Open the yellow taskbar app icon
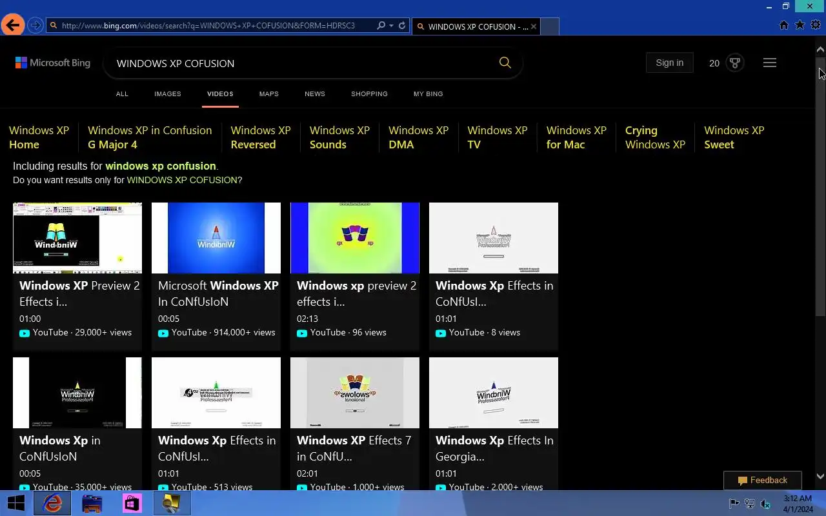Viewport: 826px width, 516px height. pyautogui.click(x=172, y=503)
